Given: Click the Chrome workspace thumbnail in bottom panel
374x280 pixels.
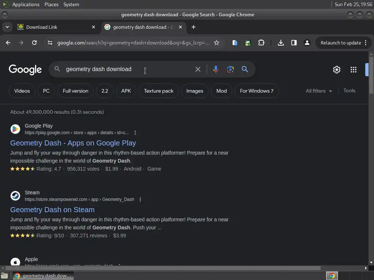Looking at the screenshot, I should pyautogui.click(x=332, y=276).
